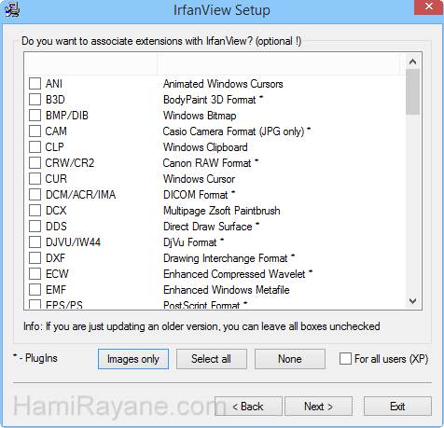Select 'Animated Windows Cursors' description text
The height and width of the screenshot is (428, 444).
(223, 84)
